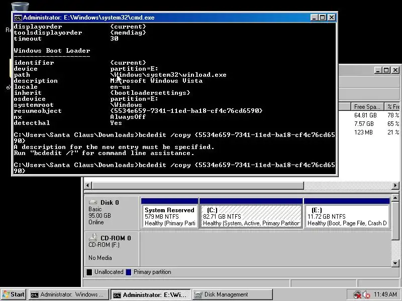Image resolution: width=402 pixels, height=301 pixels.
Task: Click the '78 %' percent free cell
Action: (393, 115)
